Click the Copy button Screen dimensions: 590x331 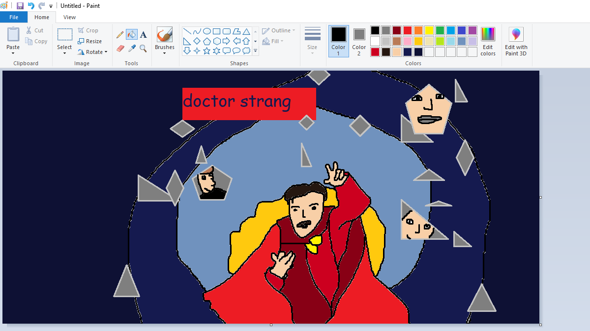tap(36, 41)
